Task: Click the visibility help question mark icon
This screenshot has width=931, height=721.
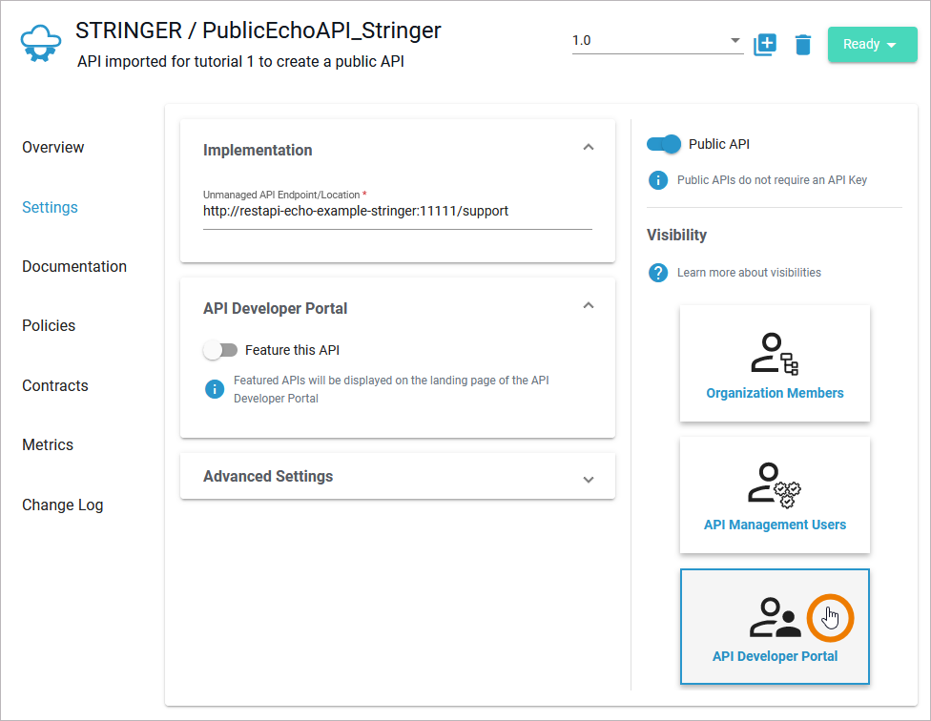Action: coord(657,273)
